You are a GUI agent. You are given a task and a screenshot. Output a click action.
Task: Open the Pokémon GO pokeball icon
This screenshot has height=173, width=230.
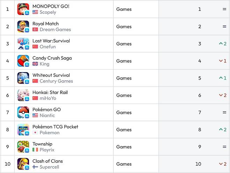click(x=23, y=112)
